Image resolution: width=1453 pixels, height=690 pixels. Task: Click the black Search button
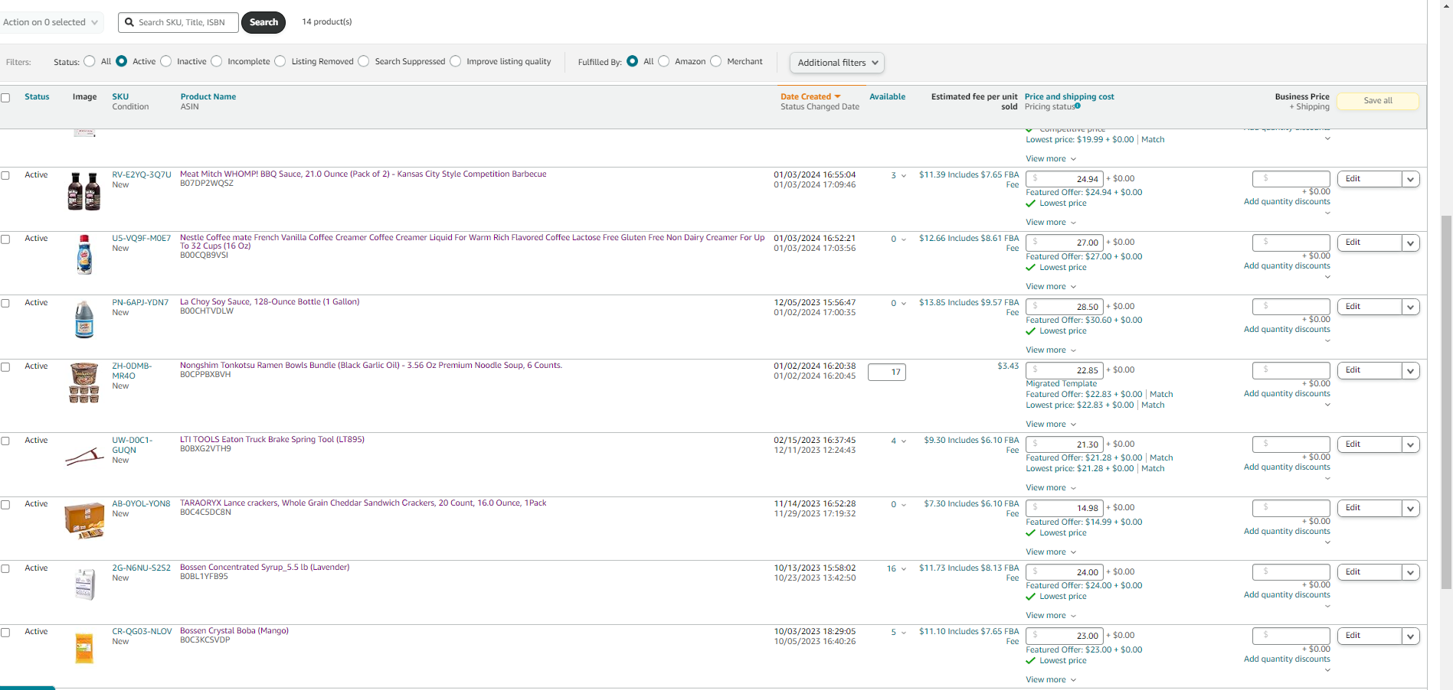click(x=263, y=22)
